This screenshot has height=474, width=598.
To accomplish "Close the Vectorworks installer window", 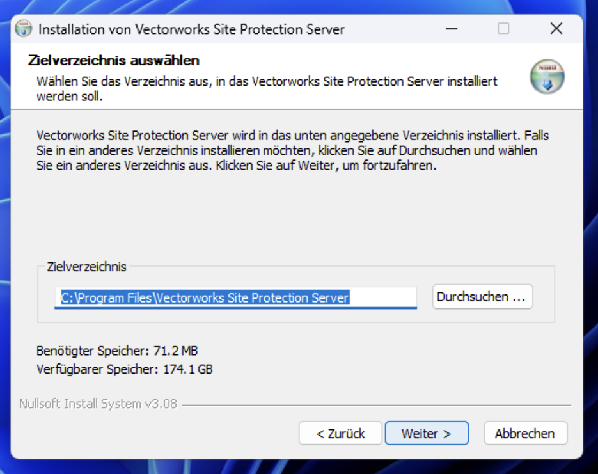I will coord(556,29).
